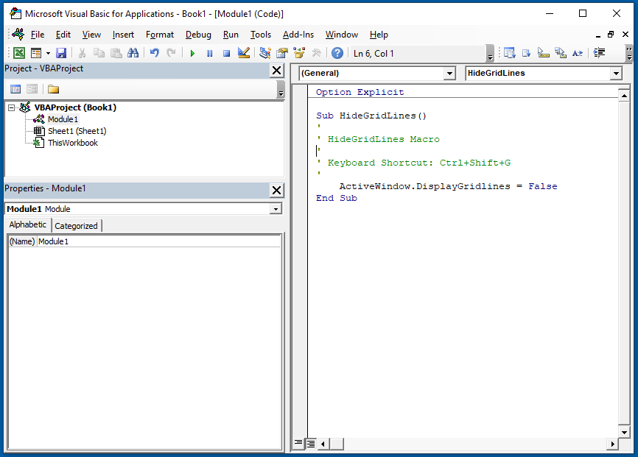Open the General procedure dropdown
The width and height of the screenshot is (638, 457).
[x=449, y=73]
